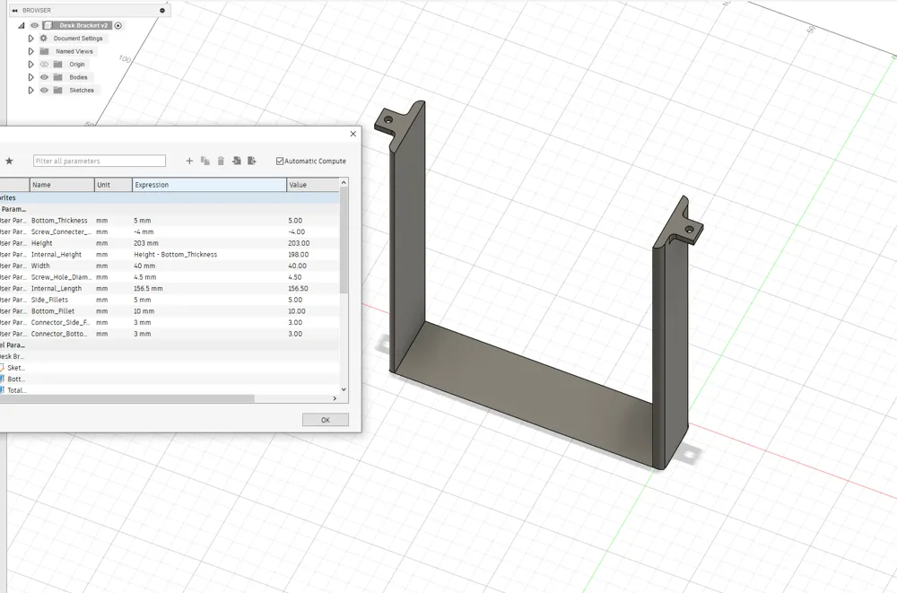Select the Internal_Length parameter name
897x593 pixels.
click(x=56, y=289)
